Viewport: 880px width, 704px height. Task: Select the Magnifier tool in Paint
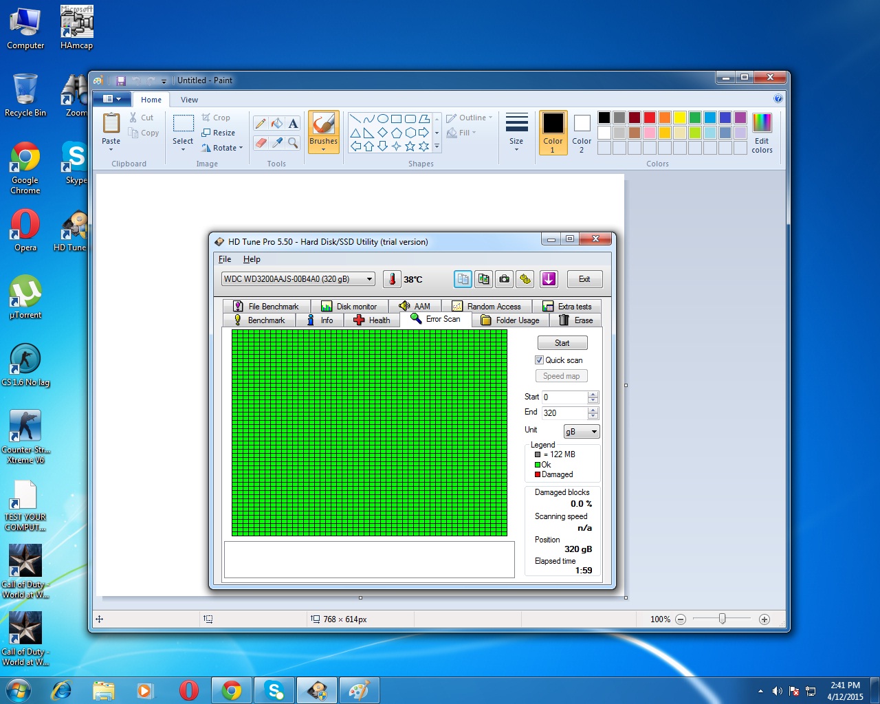click(x=294, y=142)
